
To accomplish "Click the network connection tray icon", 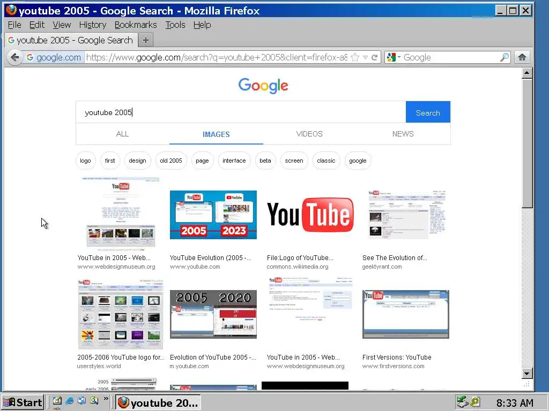I will pos(463,402).
